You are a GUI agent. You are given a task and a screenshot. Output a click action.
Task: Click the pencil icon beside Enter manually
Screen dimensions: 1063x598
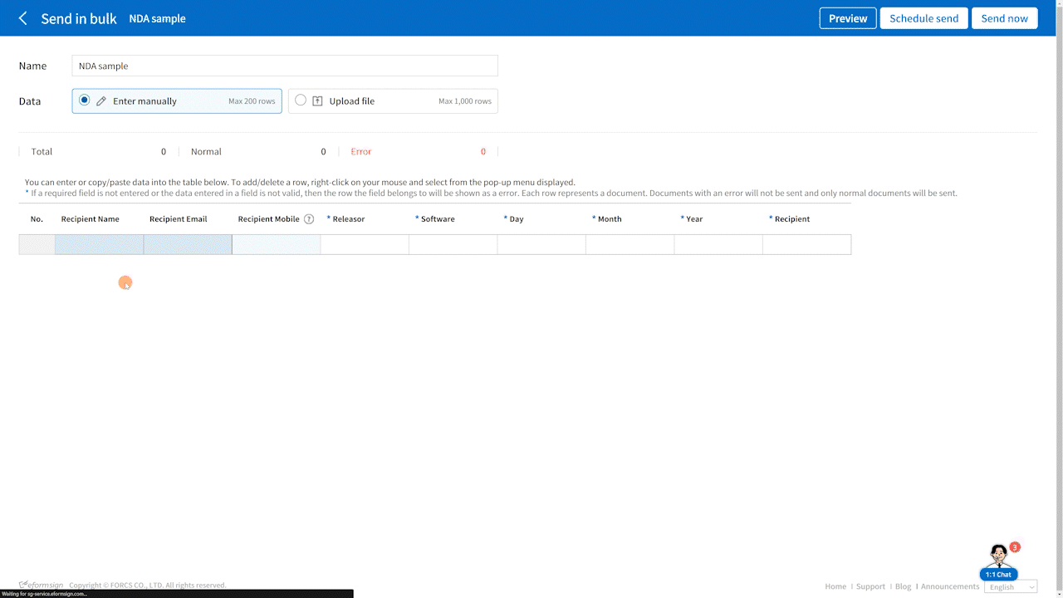(101, 101)
